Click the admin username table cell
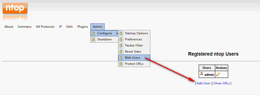This screenshot has height=95, width=260. [x=207, y=74]
